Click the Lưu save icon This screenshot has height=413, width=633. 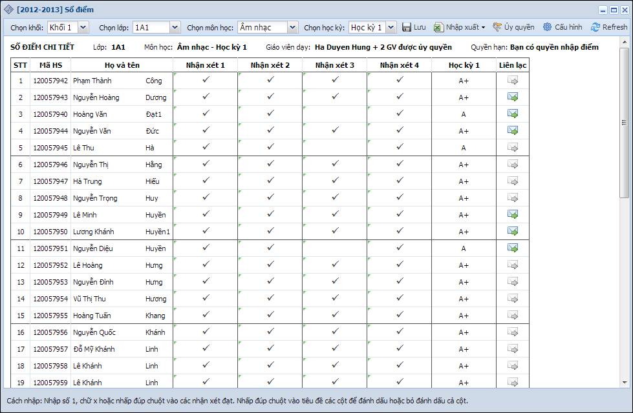407,27
